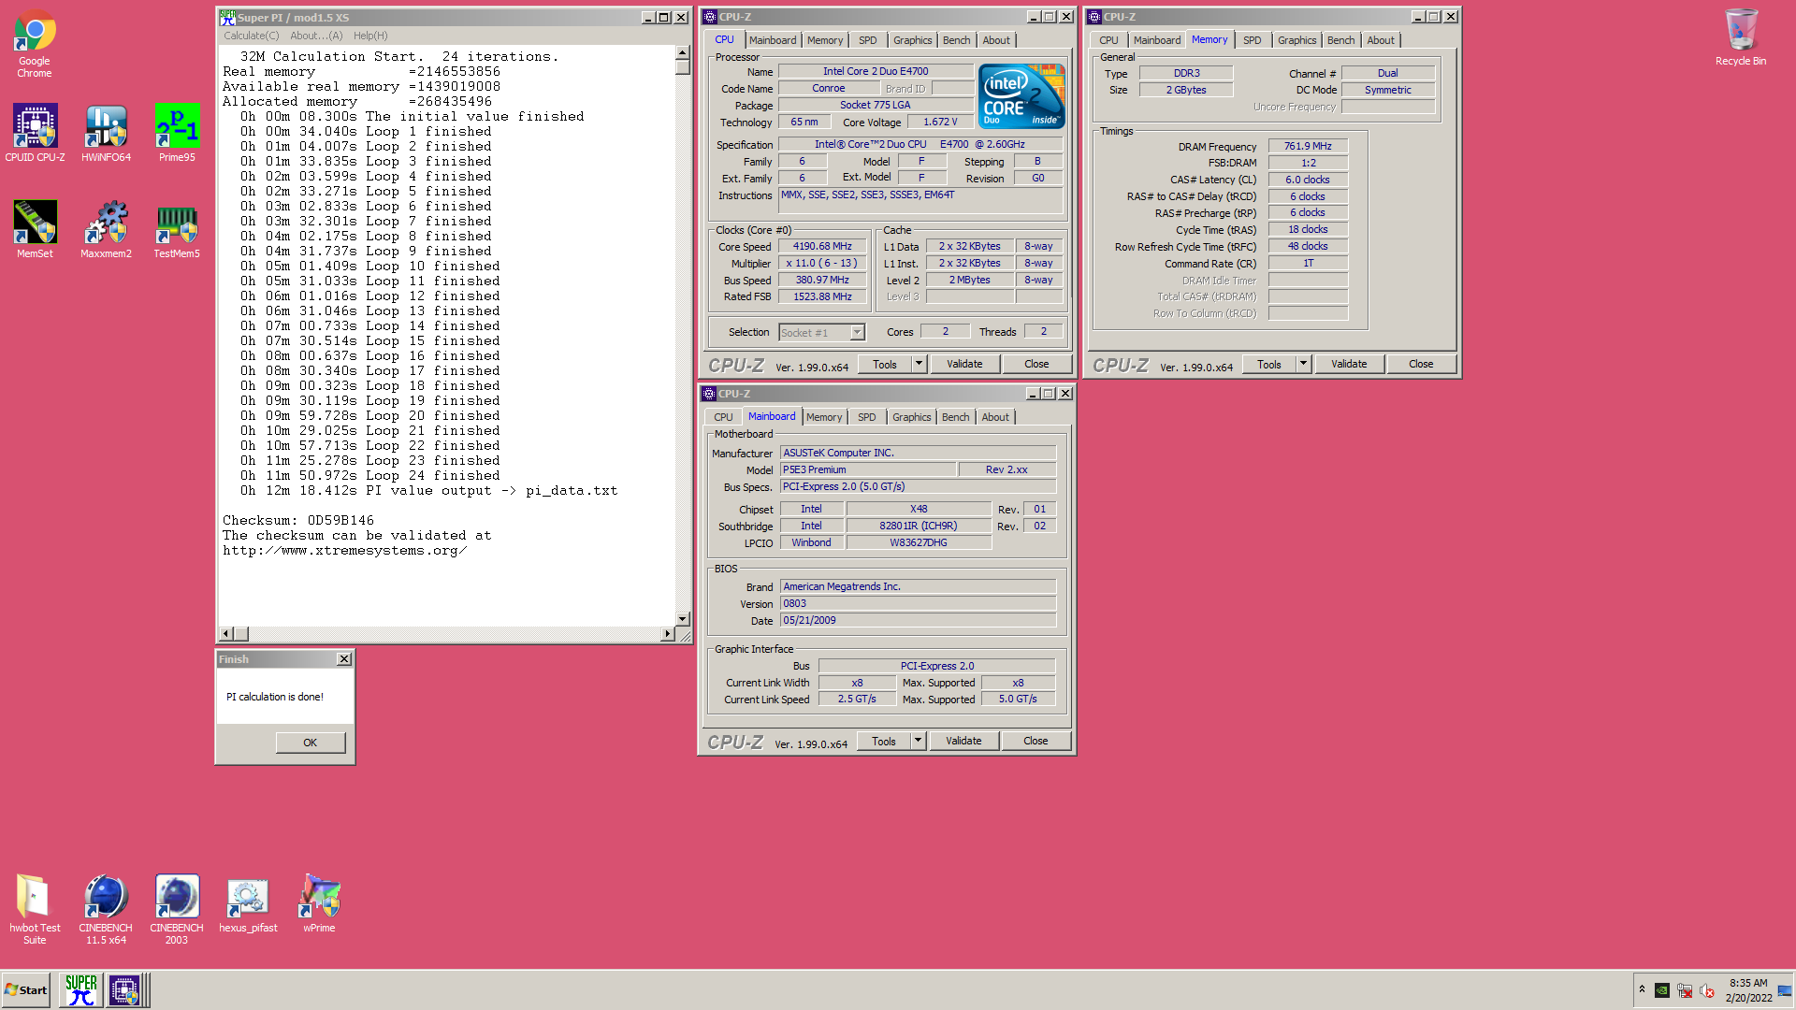Open MemSet desktop icon
The width and height of the screenshot is (1796, 1010).
coord(35,230)
